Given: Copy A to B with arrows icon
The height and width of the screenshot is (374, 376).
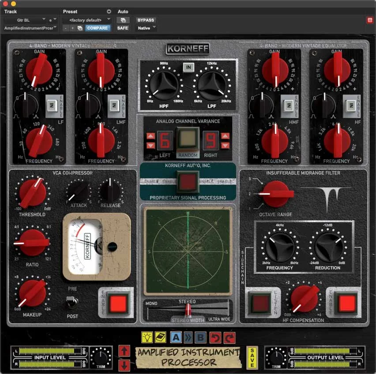Looking at the screenshot, I should [188, 337].
